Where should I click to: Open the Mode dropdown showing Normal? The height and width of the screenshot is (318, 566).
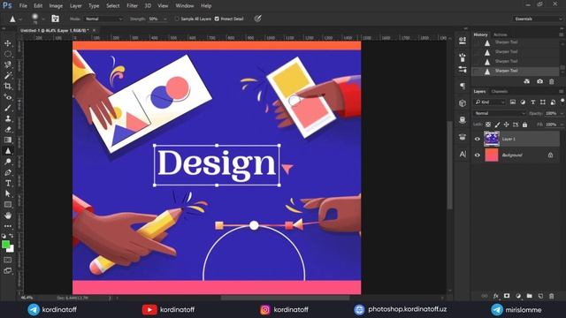[x=104, y=19]
